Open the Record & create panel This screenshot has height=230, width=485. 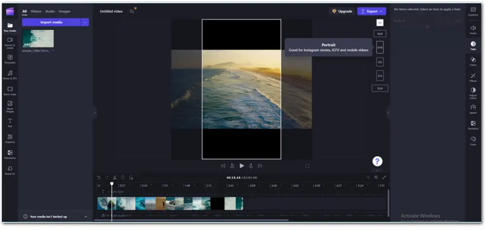(10, 43)
